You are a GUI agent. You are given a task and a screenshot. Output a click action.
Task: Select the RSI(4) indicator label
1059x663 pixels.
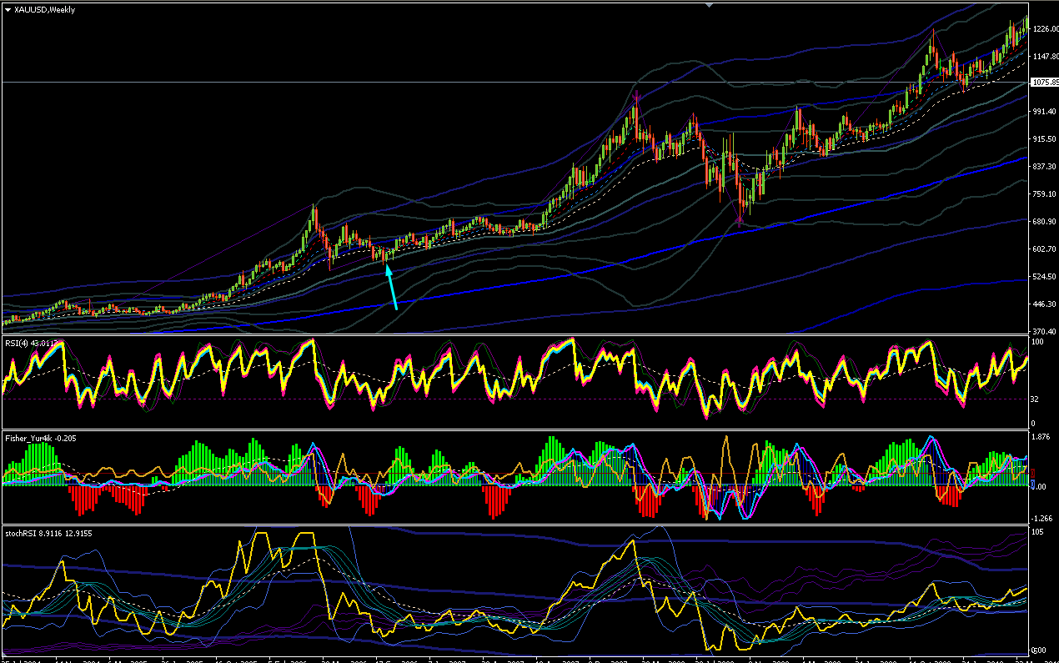tap(33, 343)
